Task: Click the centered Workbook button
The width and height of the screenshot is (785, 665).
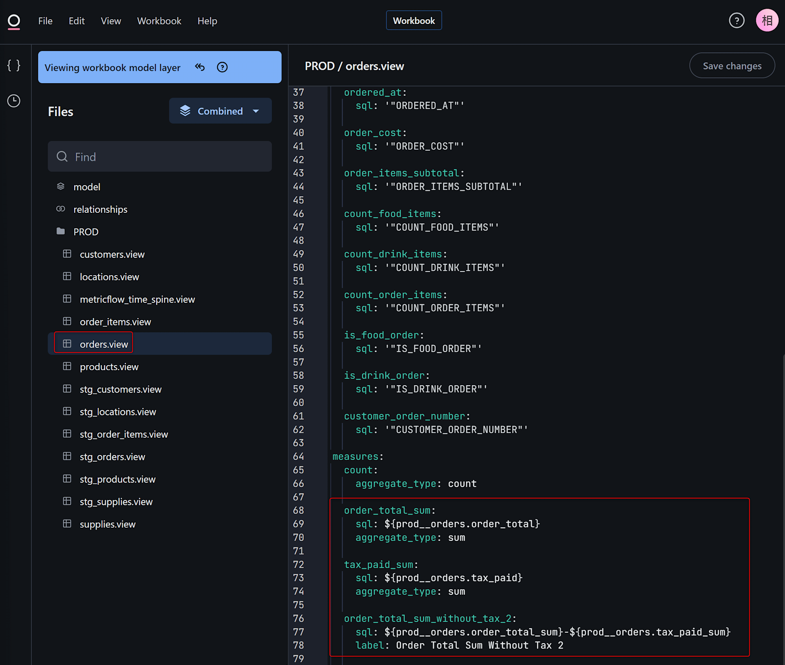Action: [414, 20]
